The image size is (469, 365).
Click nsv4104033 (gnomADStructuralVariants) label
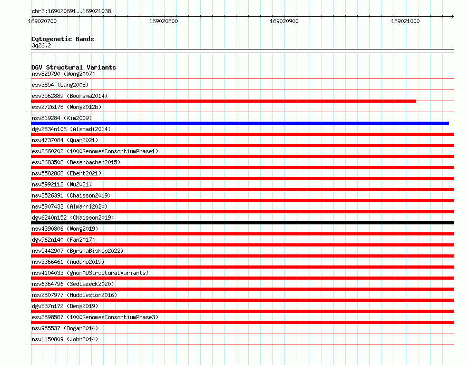click(x=90, y=273)
